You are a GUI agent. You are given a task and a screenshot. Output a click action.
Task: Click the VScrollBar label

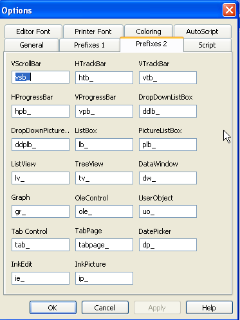pyautogui.click(x=26, y=64)
